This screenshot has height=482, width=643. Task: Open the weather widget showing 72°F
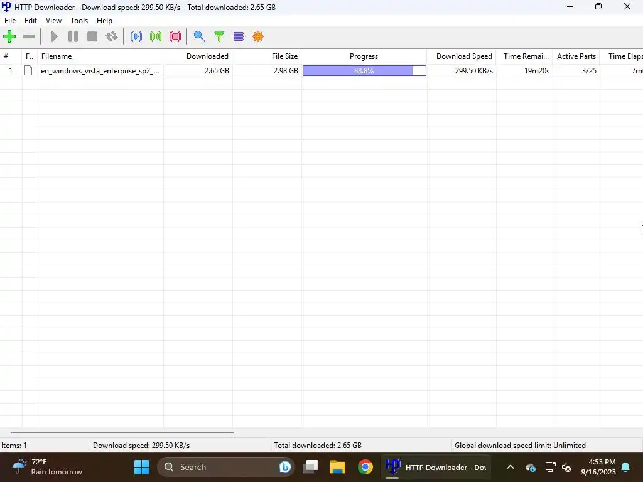46,467
